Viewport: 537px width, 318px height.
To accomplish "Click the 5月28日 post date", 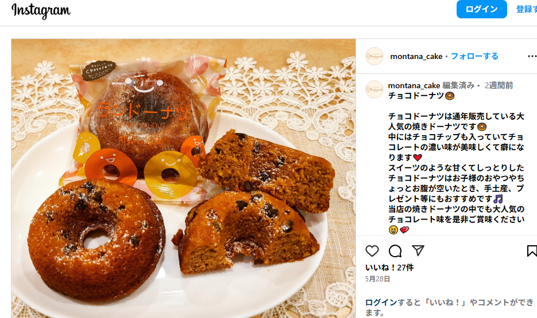I will (x=377, y=278).
